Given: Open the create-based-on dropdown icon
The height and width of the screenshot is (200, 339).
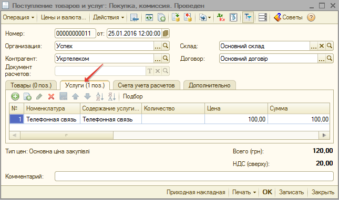Looking at the screenshot, I should coord(204,17).
